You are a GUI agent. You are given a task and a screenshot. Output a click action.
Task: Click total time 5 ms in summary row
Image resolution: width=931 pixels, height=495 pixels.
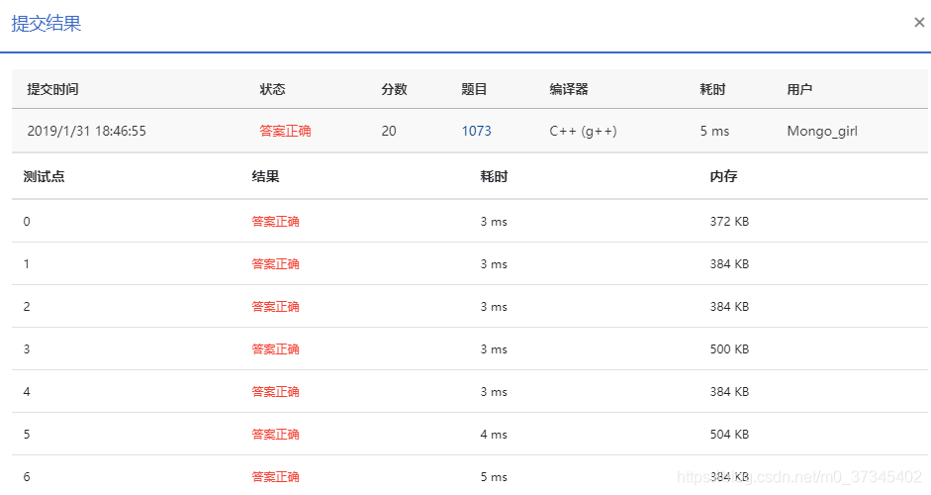pyautogui.click(x=714, y=131)
